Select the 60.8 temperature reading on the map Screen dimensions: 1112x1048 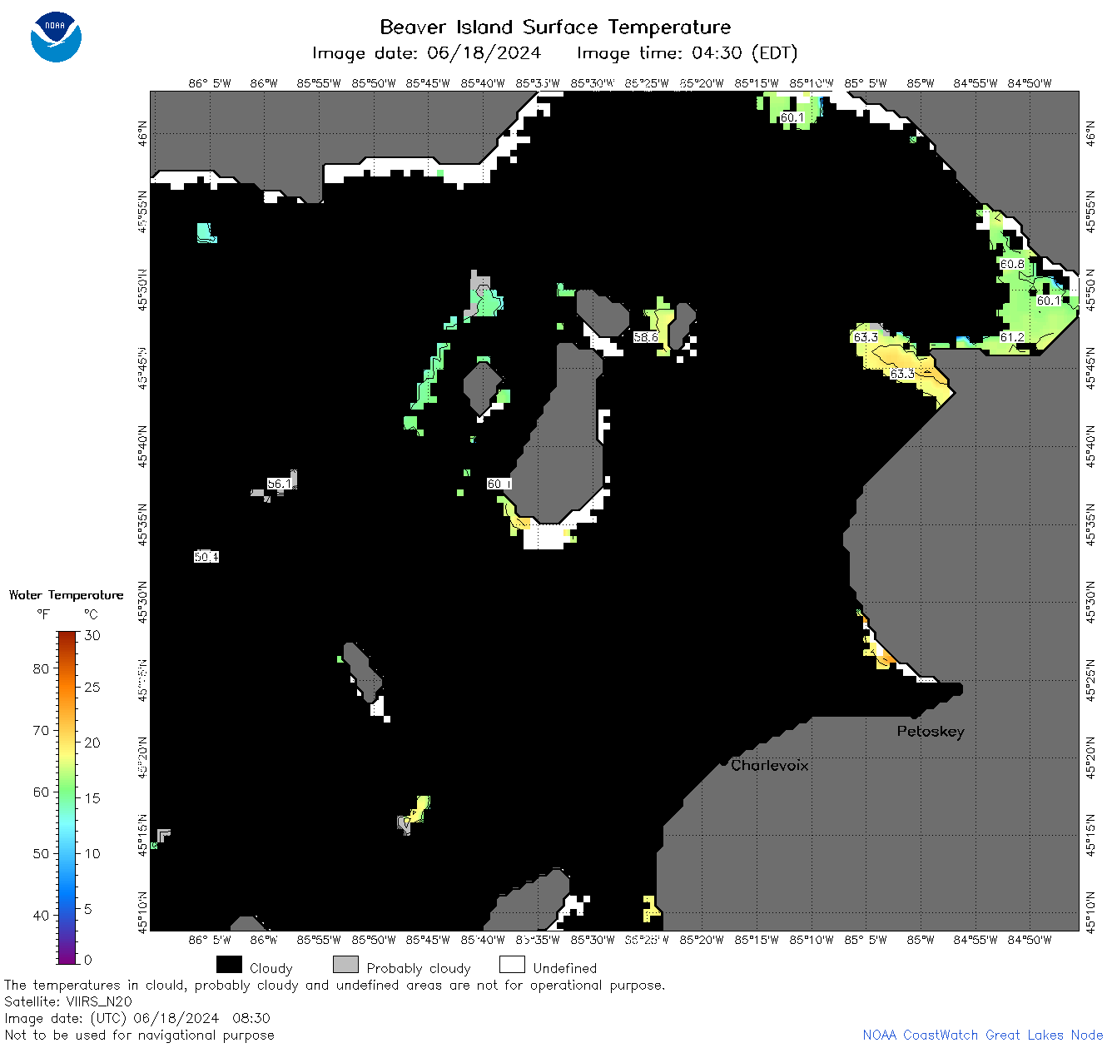[1012, 264]
